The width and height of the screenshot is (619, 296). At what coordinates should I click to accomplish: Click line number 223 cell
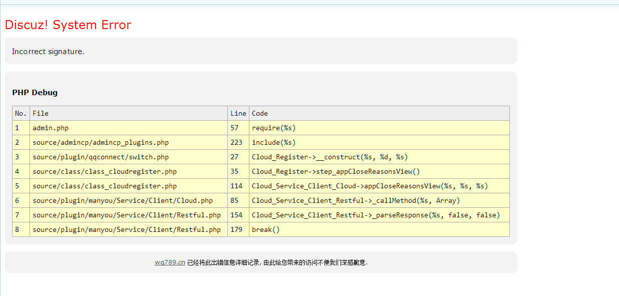click(238, 142)
